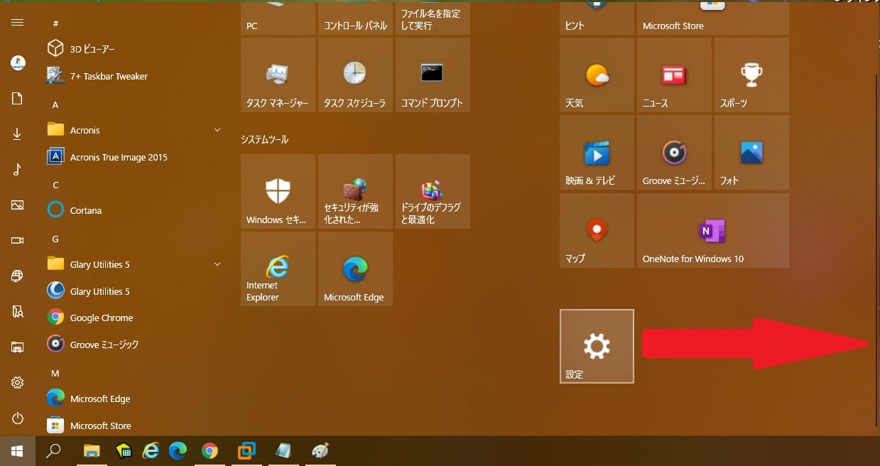Open the スポーツ trophy tile
This screenshot has width=880, height=466.
[751, 75]
